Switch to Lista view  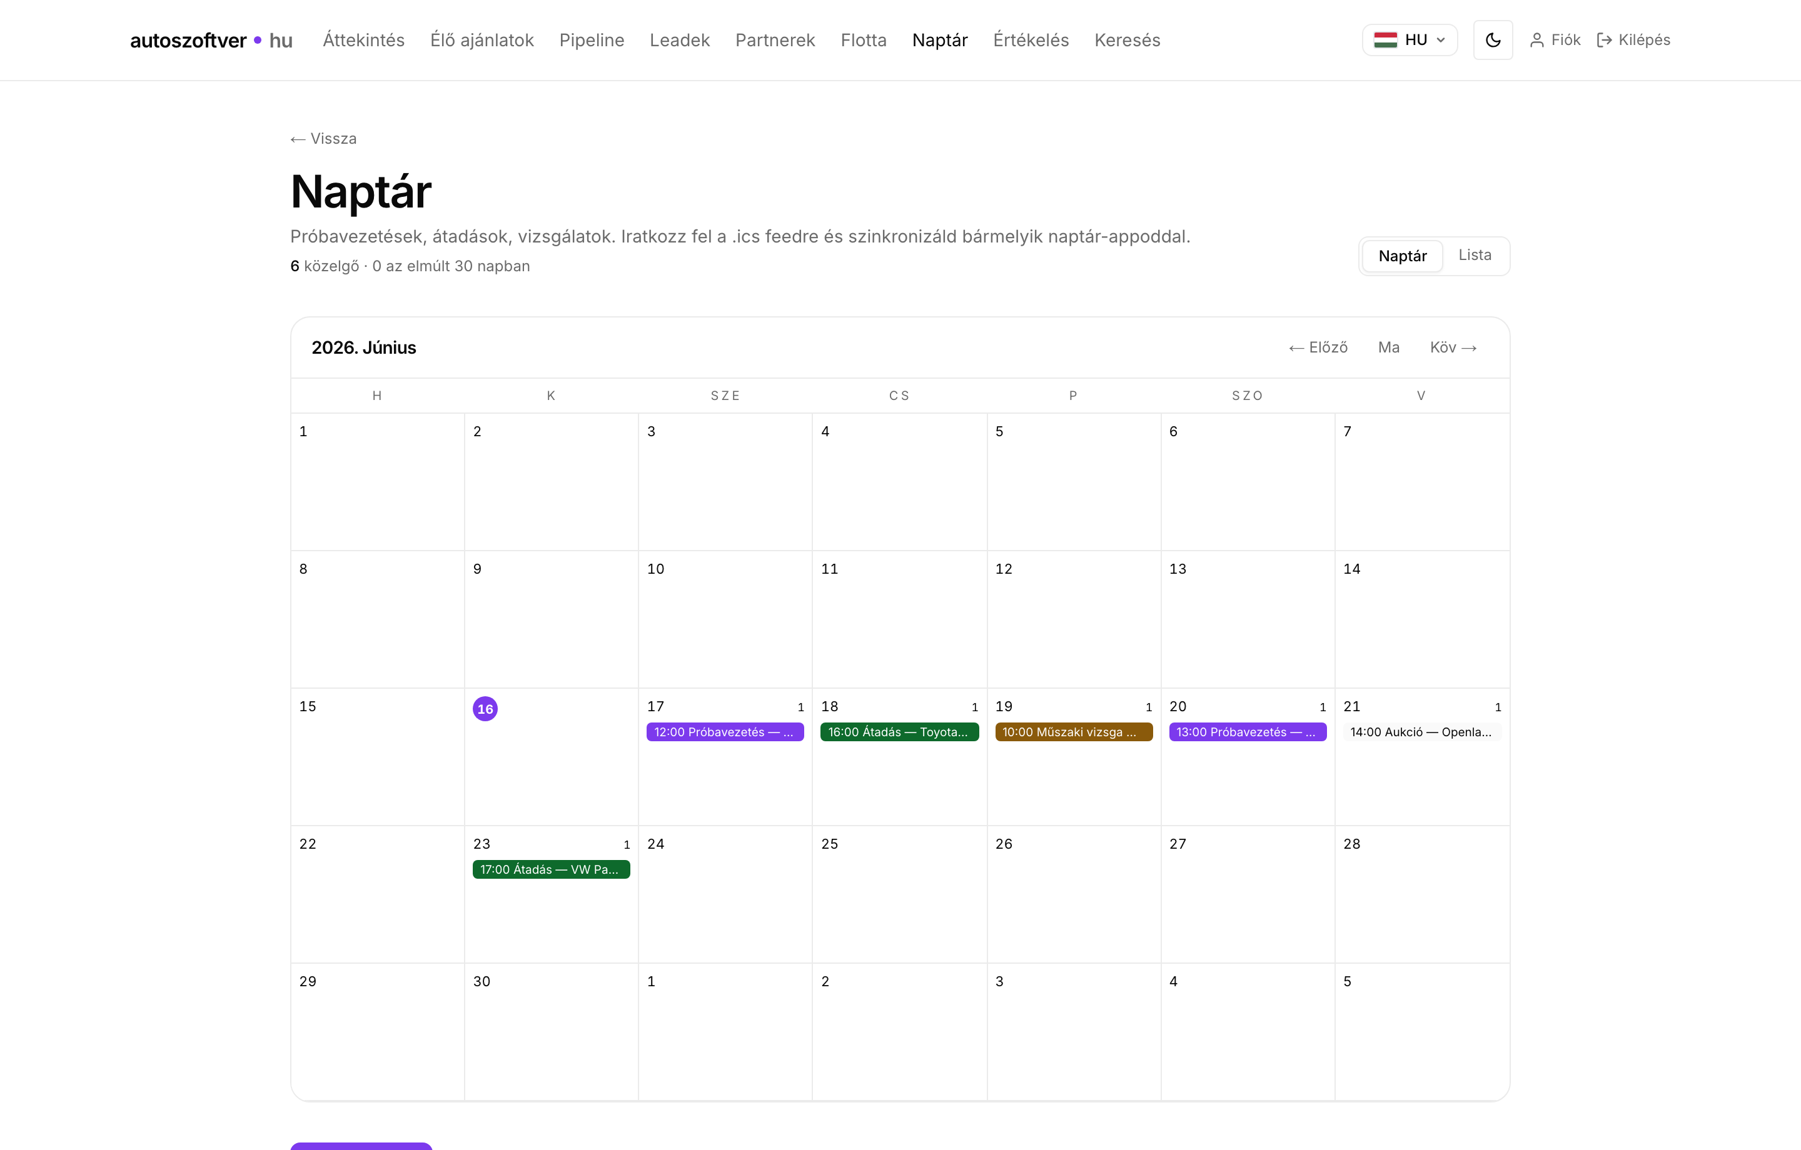(1474, 256)
